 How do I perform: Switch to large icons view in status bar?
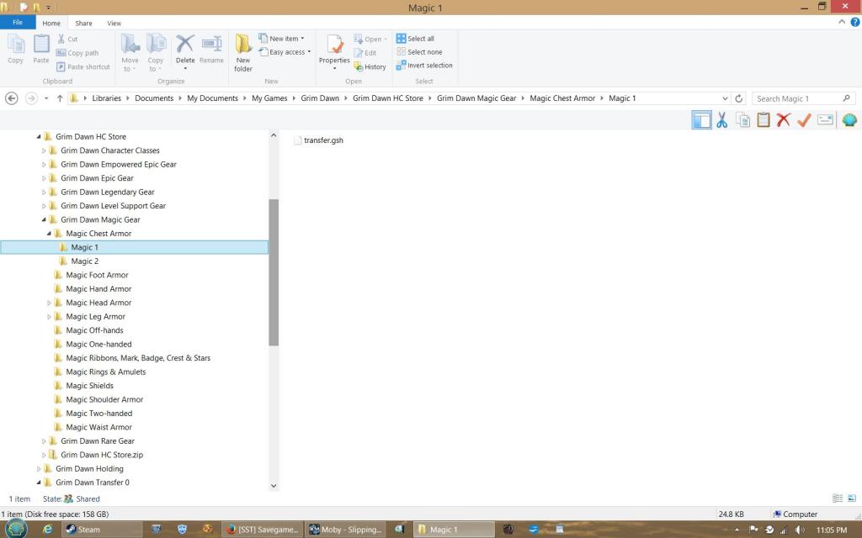[x=852, y=498]
